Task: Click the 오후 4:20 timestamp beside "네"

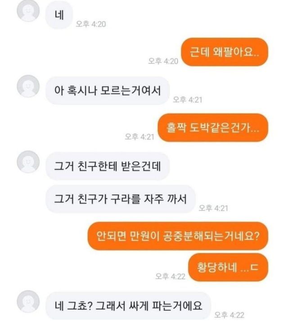Action: click(x=90, y=24)
